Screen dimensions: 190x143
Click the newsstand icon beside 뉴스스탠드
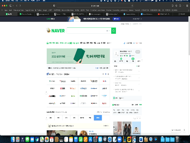[47, 74]
